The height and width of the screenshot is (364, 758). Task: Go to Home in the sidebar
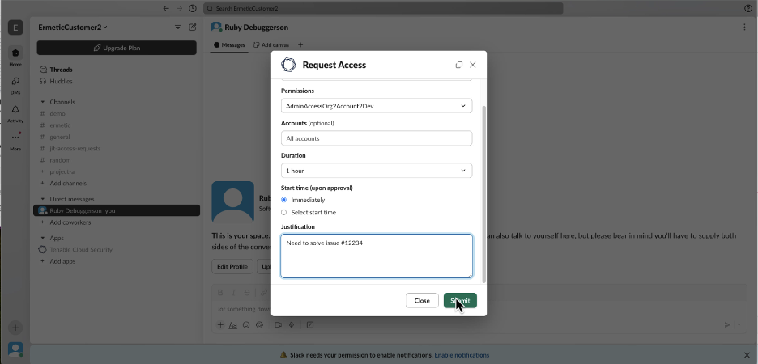click(x=15, y=57)
